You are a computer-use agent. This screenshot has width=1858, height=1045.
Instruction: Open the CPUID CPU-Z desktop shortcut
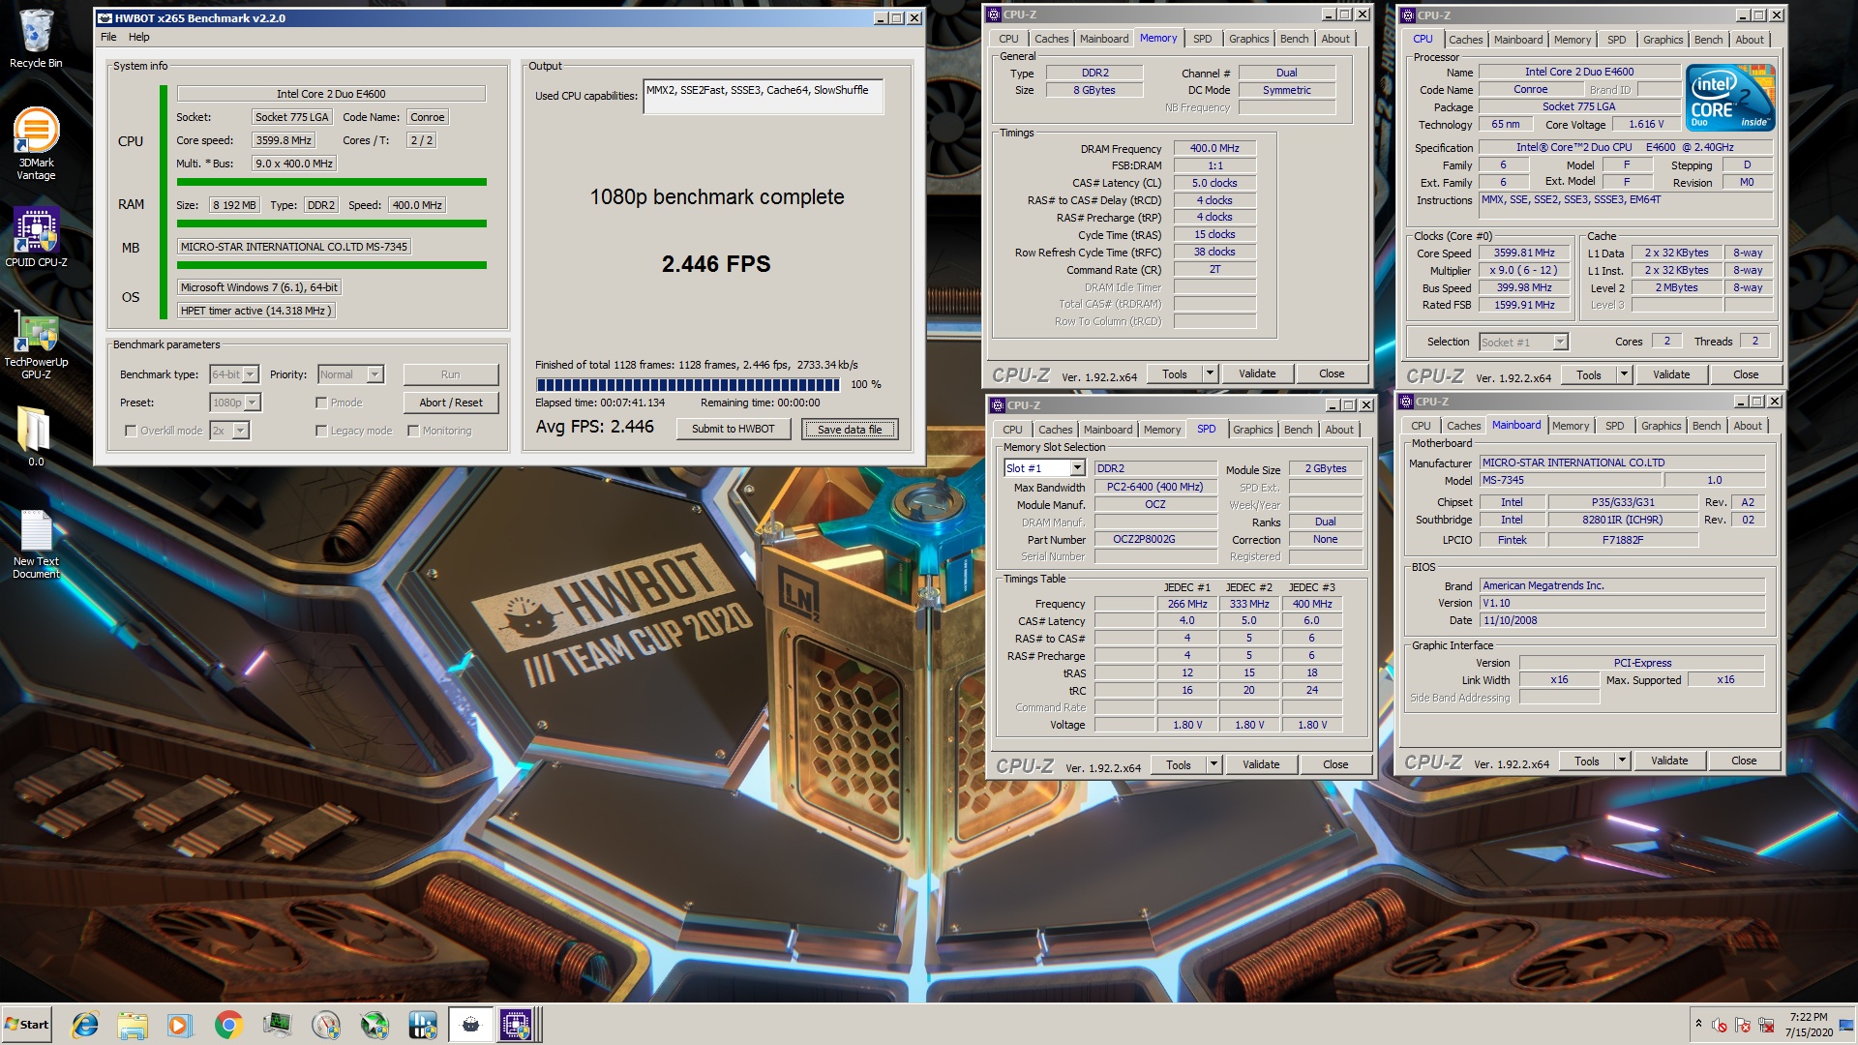tap(36, 237)
